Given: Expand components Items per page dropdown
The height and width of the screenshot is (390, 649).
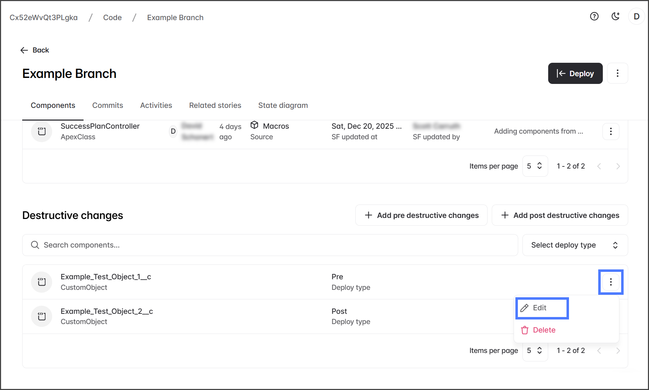Looking at the screenshot, I should 535,166.
